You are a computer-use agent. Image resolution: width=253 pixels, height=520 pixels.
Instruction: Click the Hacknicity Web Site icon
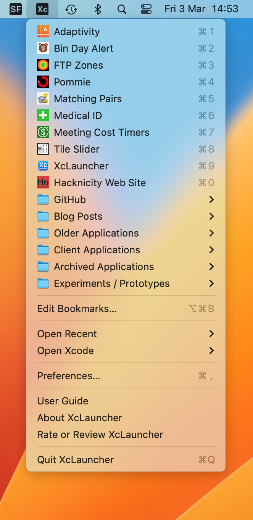coord(43,183)
